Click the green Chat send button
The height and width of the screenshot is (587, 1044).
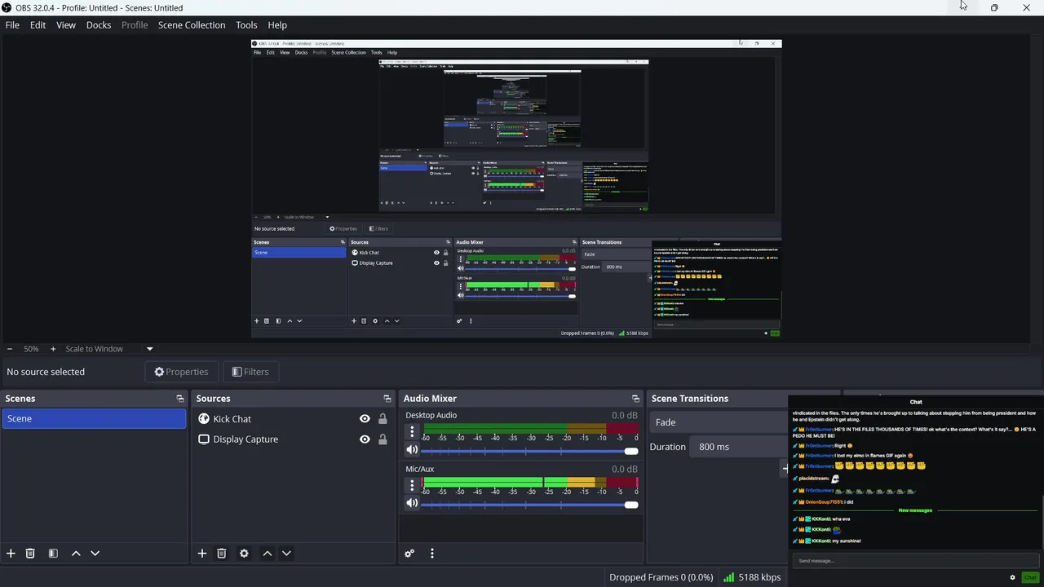[1030, 577]
